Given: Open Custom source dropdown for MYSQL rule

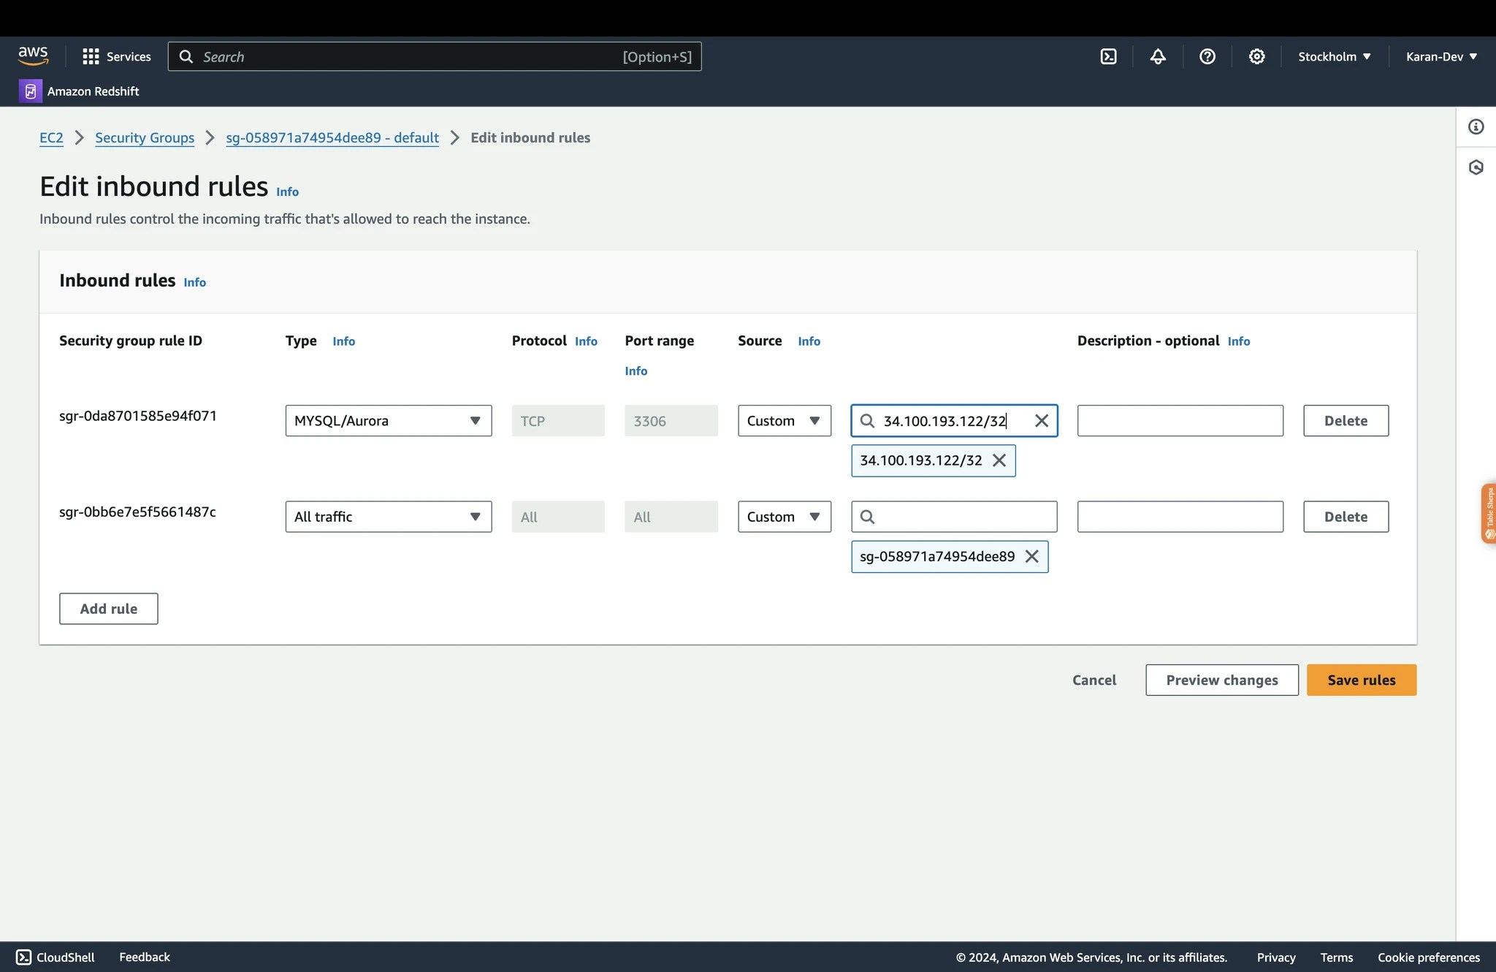Looking at the screenshot, I should [x=784, y=421].
